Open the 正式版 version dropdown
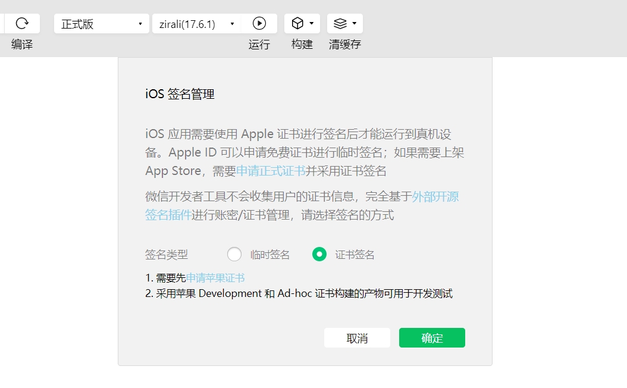The width and height of the screenshot is (627, 388). pos(102,24)
